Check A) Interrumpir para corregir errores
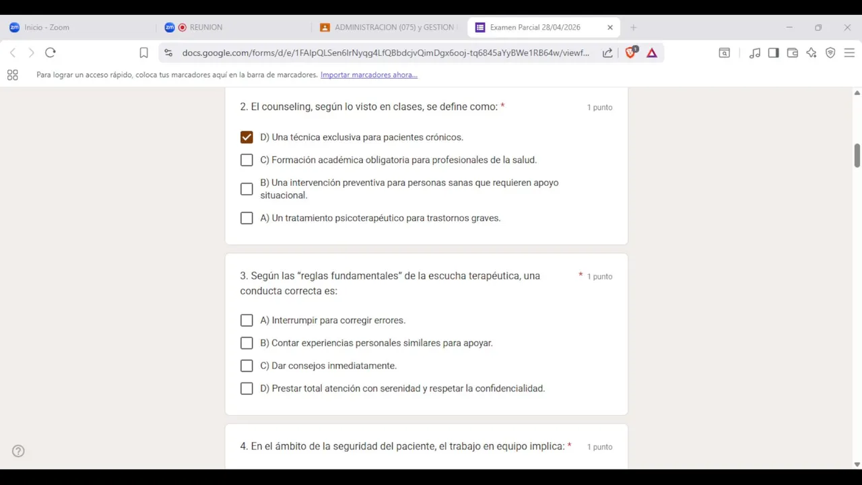The image size is (862, 485). pyautogui.click(x=246, y=321)
